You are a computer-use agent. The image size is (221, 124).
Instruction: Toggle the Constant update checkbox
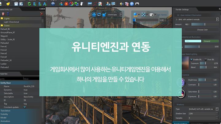click(25, 107)
